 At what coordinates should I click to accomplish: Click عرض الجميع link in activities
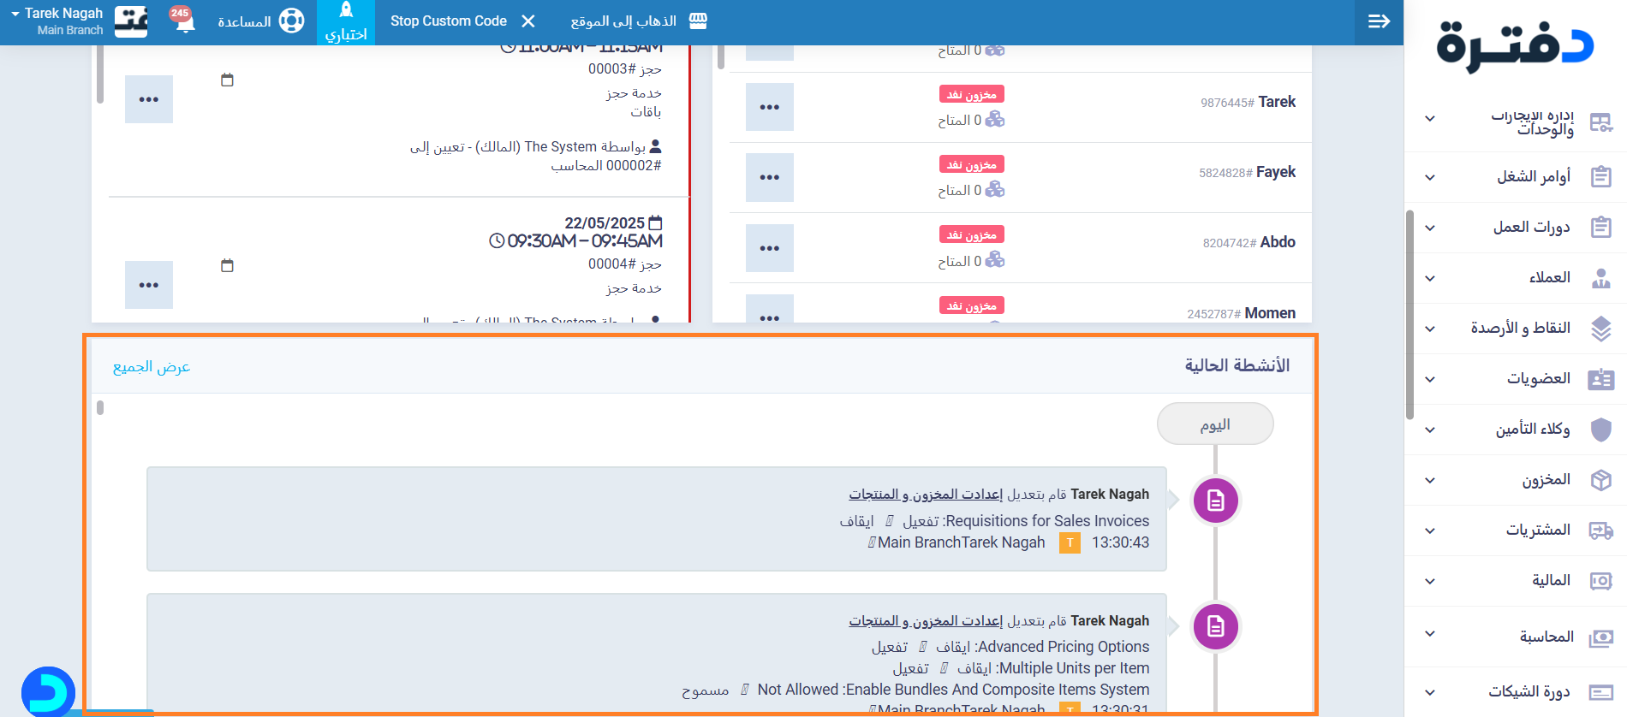tap(152, 367)
